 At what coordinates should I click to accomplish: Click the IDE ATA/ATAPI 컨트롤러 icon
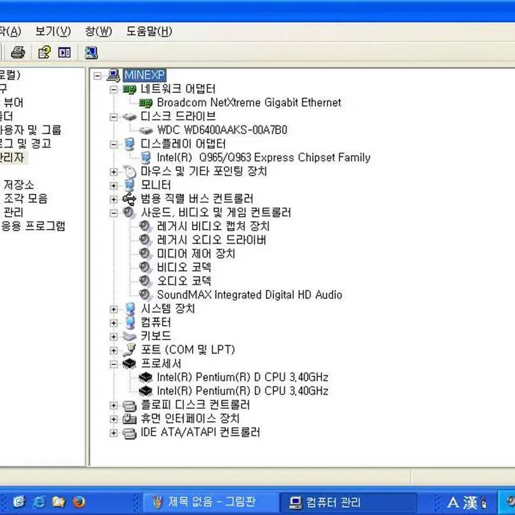[129, 433]
